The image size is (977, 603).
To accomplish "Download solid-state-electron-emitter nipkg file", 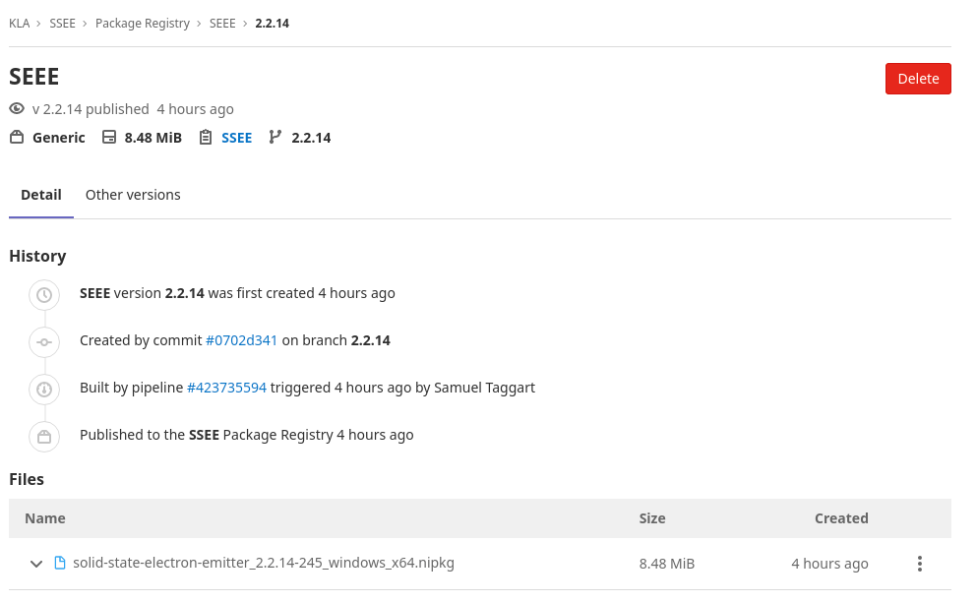I will [x=264, y=563].
